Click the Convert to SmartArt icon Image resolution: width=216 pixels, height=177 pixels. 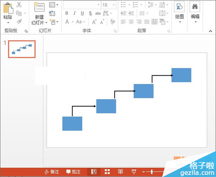tap(162, 22)
